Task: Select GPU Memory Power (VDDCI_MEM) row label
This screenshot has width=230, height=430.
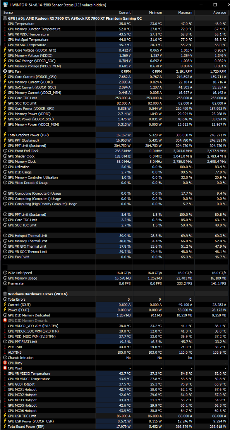Action: 34,124
